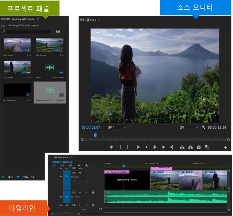Open the My Sequence timeline panel menu
Image resolution: width=233 pixels, height=216 pixels.
72,157
